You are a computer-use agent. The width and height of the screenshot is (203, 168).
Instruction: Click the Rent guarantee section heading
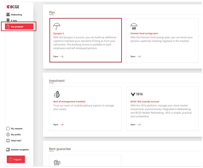pos(60,149)
